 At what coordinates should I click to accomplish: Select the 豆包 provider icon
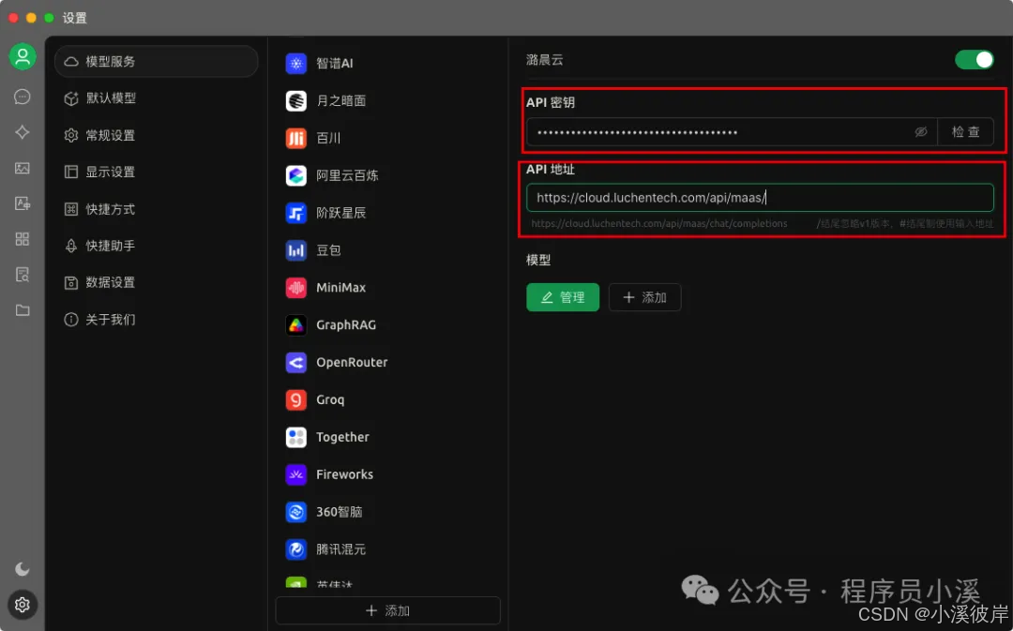295,250
